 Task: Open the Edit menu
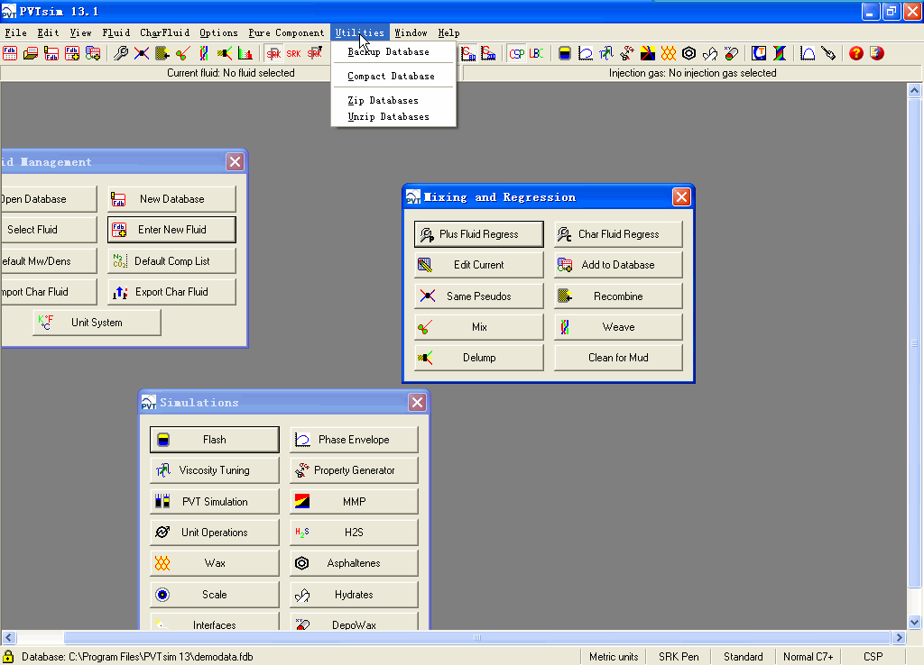click(x=49, y=33)
